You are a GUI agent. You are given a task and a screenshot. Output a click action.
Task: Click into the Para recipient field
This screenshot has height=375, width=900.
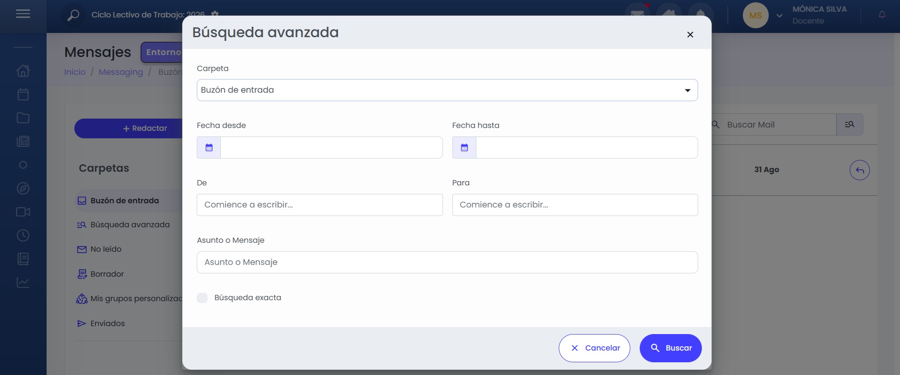coord(575,205)
